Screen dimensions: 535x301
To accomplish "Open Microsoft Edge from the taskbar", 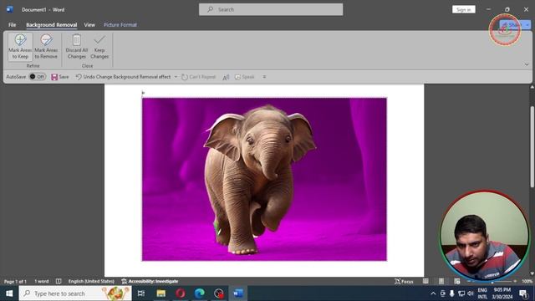I will tap(199, 293).
